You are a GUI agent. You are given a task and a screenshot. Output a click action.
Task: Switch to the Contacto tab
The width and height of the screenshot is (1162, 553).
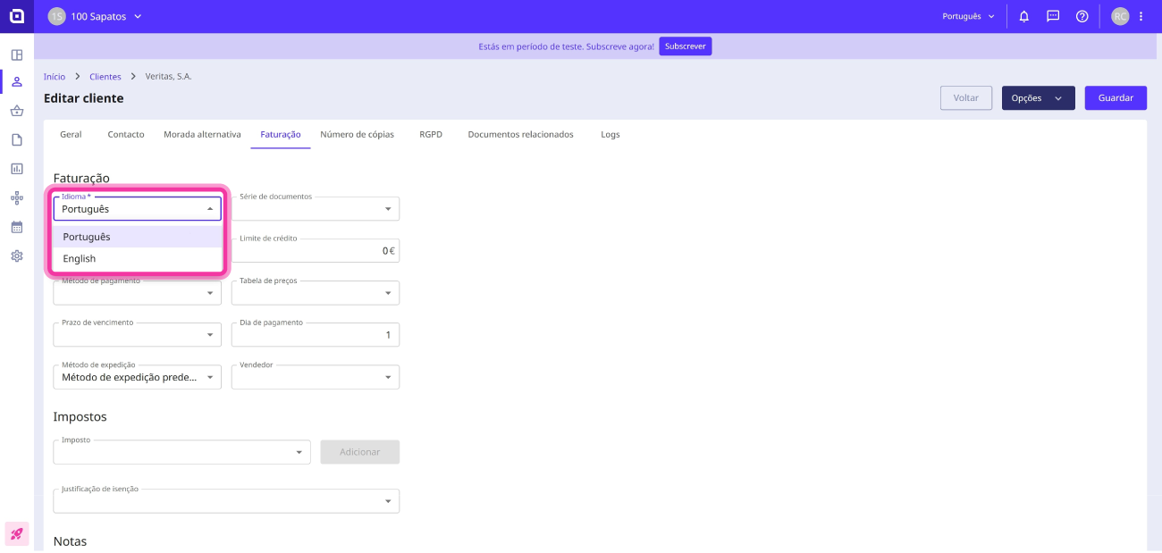coord(126,134)
